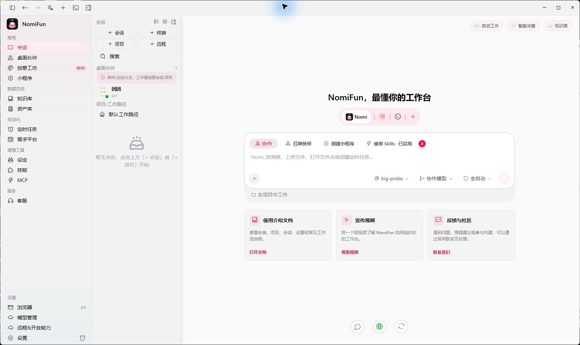Open the terminal icon in the title bar
The height and width of the screenshot is (345, 580).
(x=76, y=8)
